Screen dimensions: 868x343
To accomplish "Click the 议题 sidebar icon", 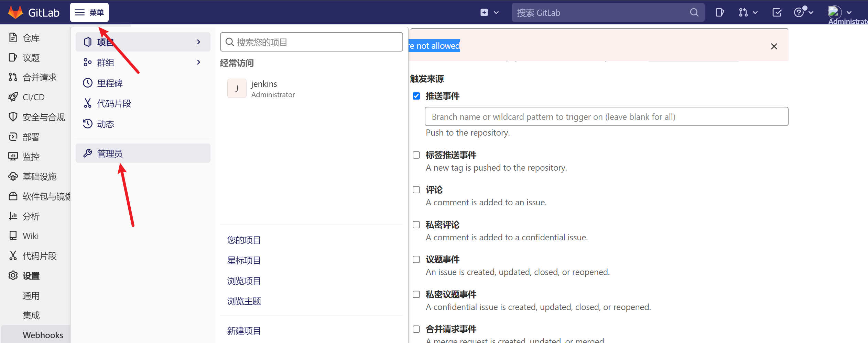I will coord(13,57).
